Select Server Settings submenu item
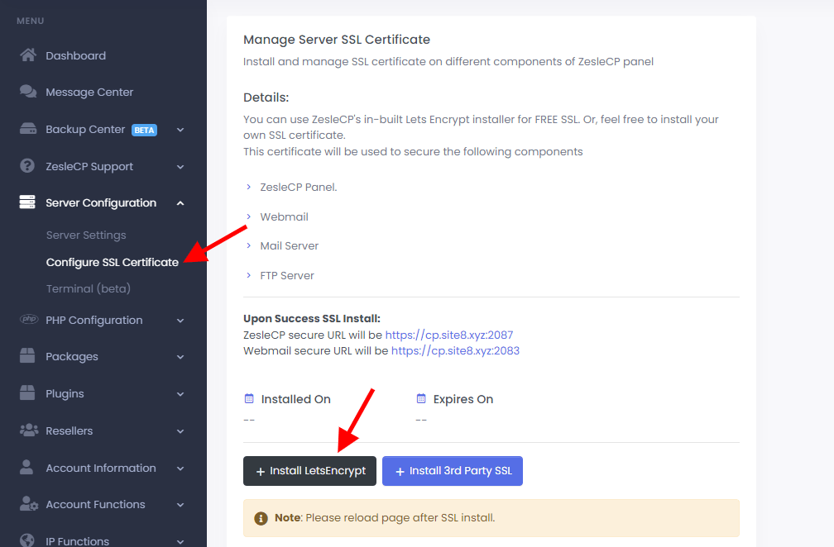834x547 pixels. tap(86, 235)
